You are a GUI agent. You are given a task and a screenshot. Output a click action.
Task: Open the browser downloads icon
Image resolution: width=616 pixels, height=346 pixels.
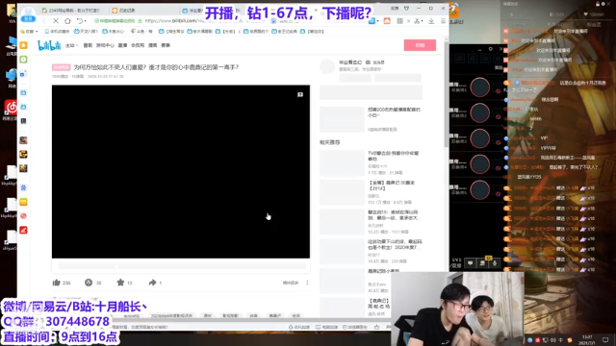point(431,21)
